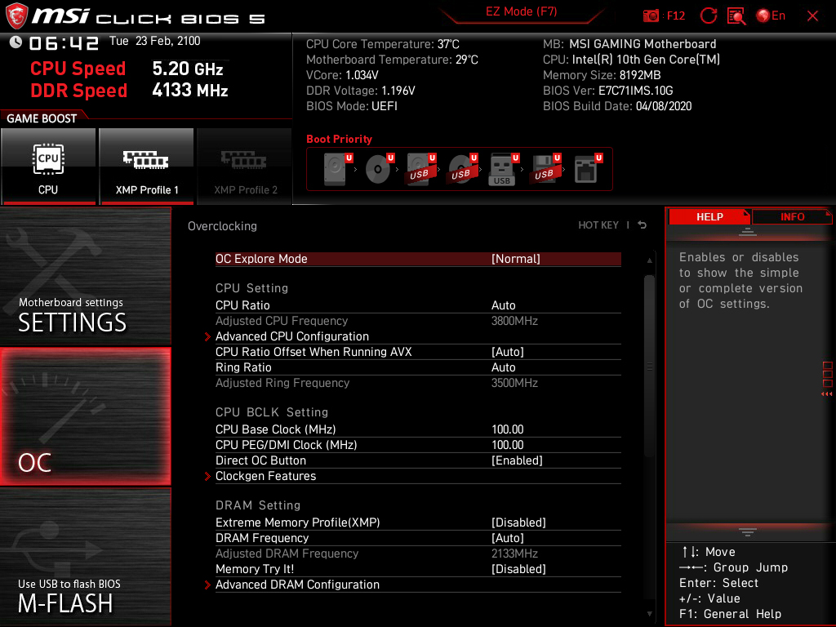The width and height of the screenshot is (836, 627).
Task: Click the circular reset/refresh icon in top bar
Action: [x=708, y=16]
